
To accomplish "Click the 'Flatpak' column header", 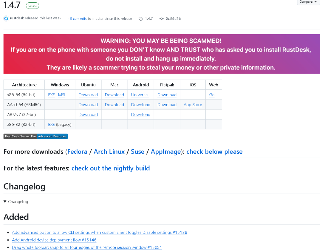I will [167, 85].
